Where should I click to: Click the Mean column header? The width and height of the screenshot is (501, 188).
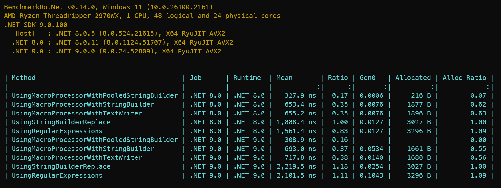tap(285, 78)
